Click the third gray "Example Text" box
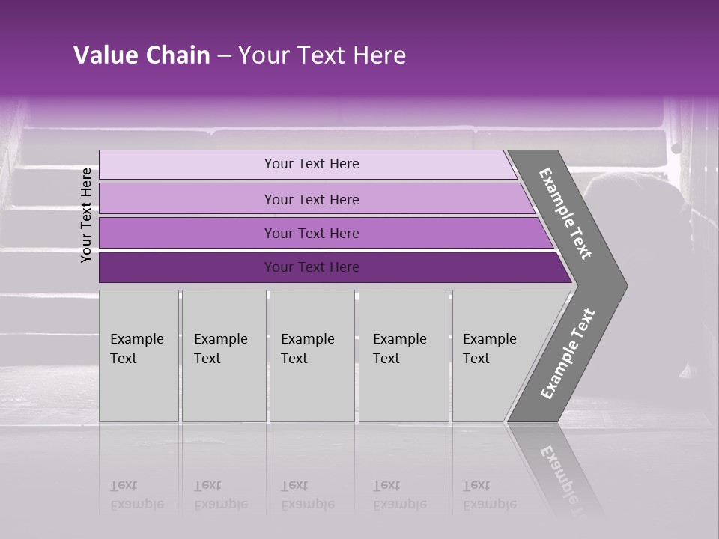Screen dimensions: 719x539 tap(311, 355)
